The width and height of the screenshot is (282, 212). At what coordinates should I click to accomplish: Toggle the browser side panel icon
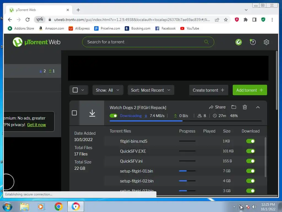[x=254, y=20]
